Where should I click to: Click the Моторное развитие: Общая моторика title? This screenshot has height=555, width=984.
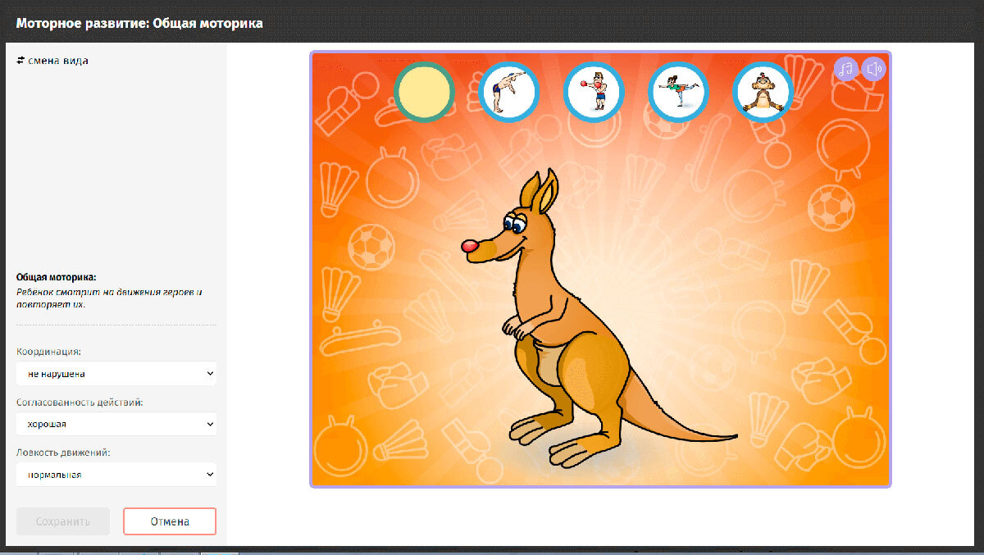pyautogui.click(x=139, y=24)
